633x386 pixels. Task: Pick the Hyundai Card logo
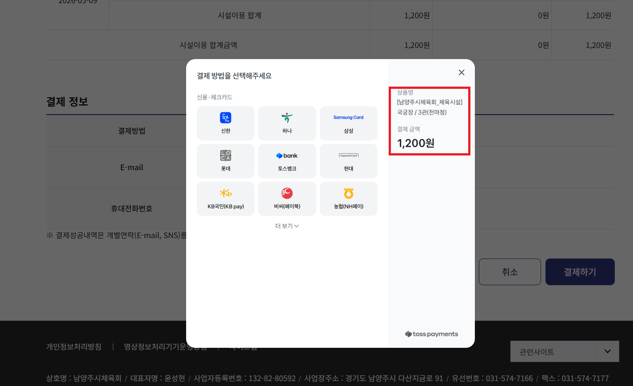coord(348,155)
